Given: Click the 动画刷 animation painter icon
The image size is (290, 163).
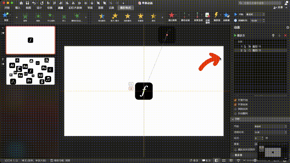Looking at the screenshot, I should 226,17.
